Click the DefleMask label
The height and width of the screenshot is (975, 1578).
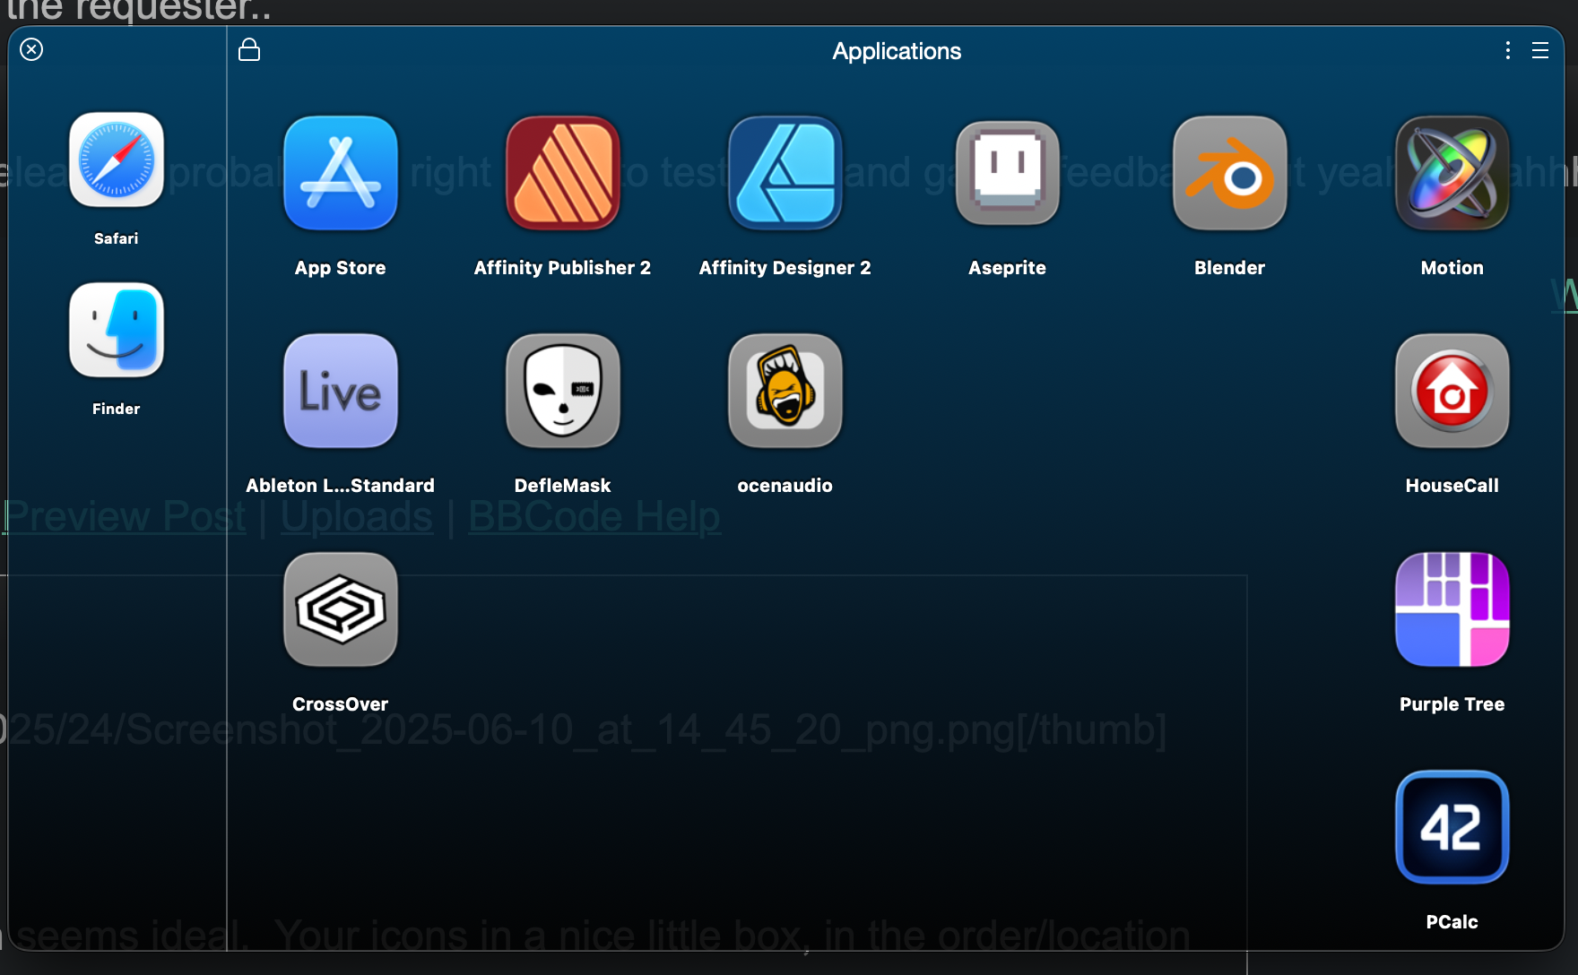click(563, 486)
